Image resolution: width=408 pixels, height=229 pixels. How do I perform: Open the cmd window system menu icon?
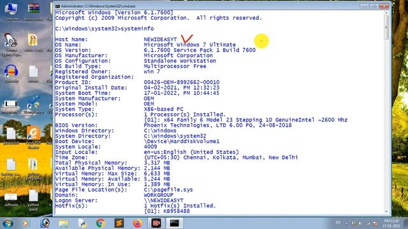pos(57,6)
